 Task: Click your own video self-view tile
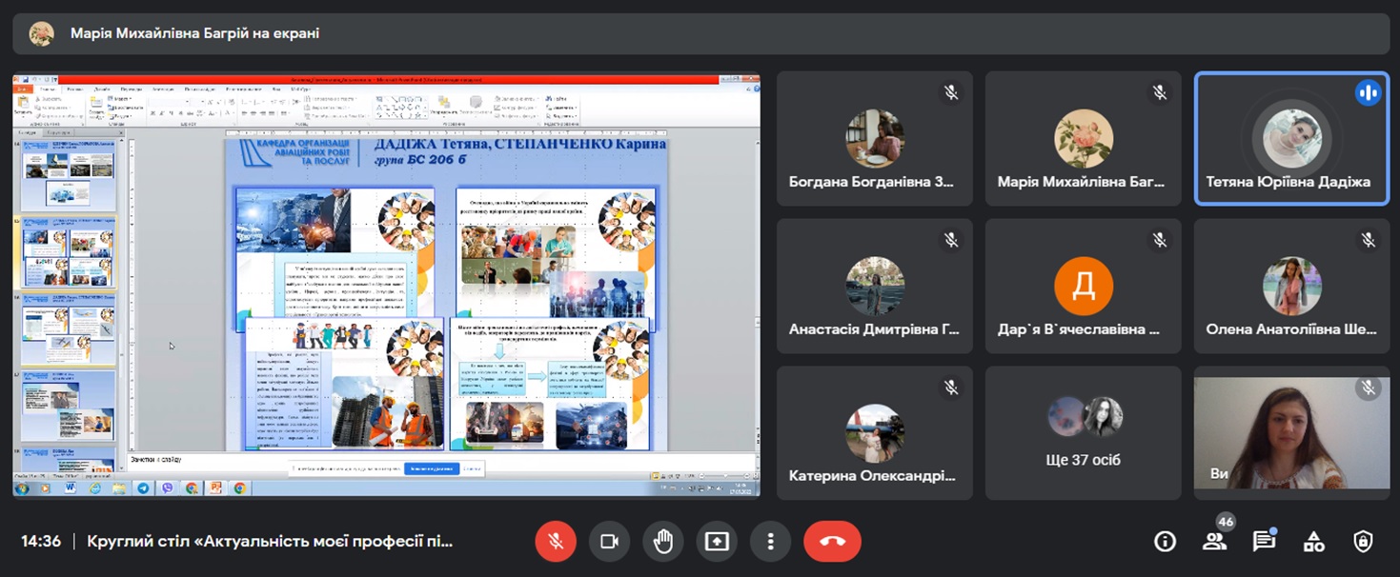(x=1291, y=433)
